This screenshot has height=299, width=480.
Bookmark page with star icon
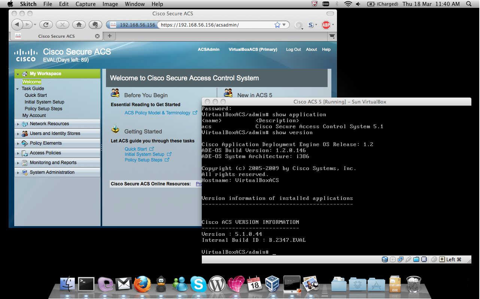pos(277,25)
